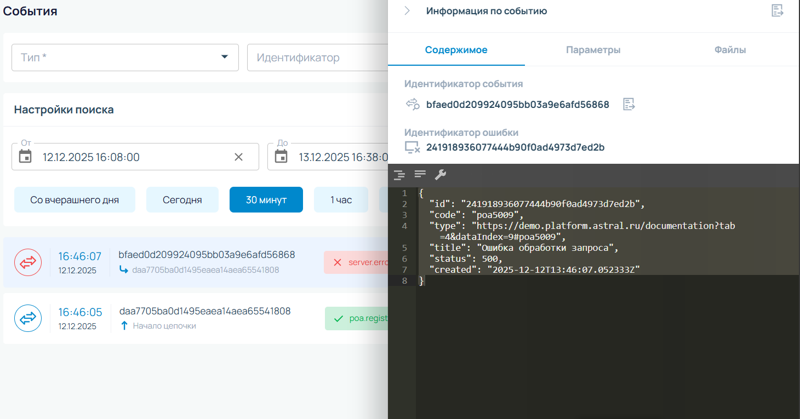Click the up arrow icon before Начало цепочки
The height and width of the screenshot is (419, 800).
tap(124, 326)
